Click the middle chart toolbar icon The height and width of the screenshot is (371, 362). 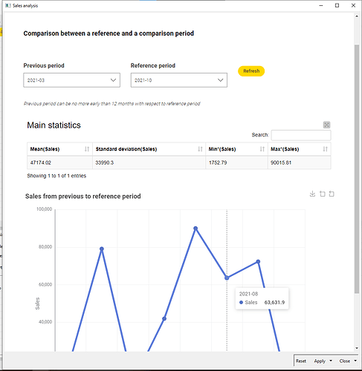322,194
